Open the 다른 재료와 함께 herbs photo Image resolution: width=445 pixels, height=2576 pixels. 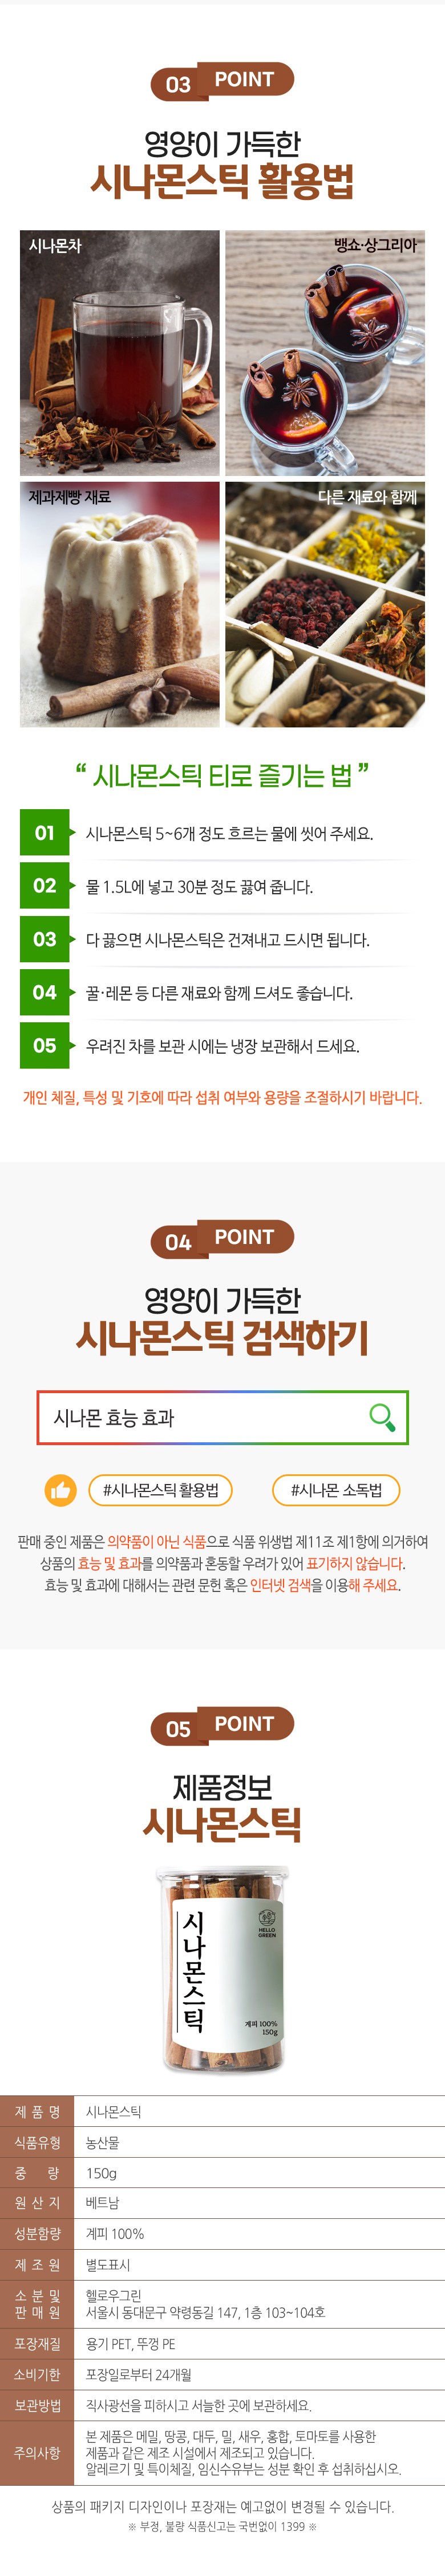[325, 604]
